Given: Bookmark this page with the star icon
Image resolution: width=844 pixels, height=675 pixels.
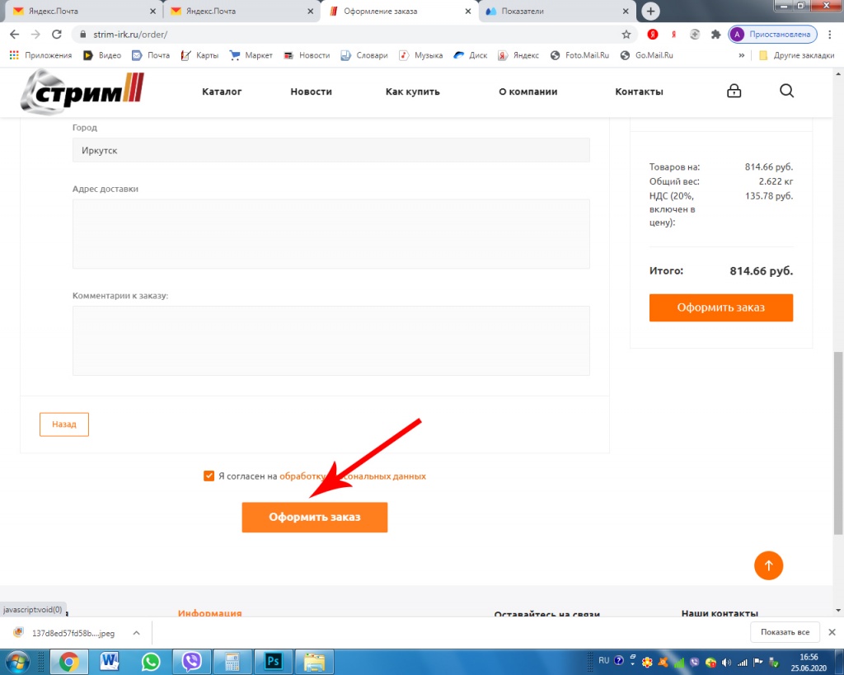Looking at the screenshot, I should [x=626, y=35].
